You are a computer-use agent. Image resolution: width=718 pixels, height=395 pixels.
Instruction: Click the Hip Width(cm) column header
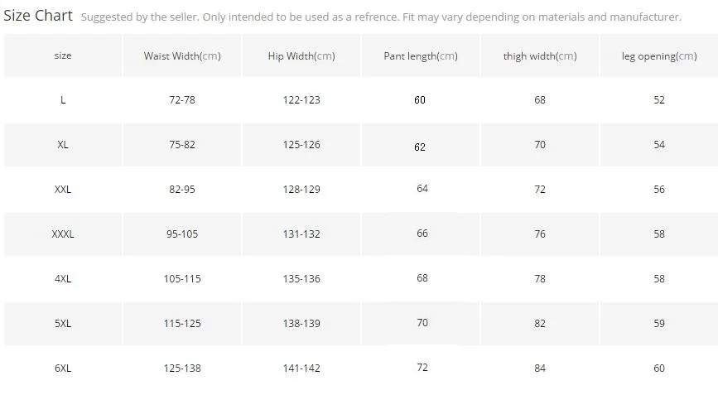point(301,55)
